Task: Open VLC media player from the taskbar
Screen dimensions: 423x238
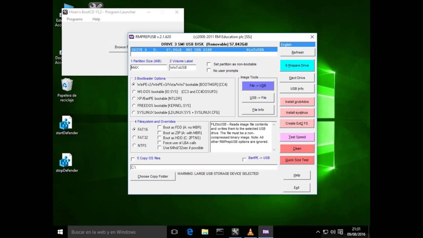Action: point(250,232)
